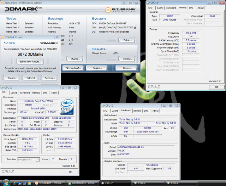The height and width of the screenshot is (186, 226).
Task: Click the Core Speed value 1438.4 MHz
Action: (28, 139)
